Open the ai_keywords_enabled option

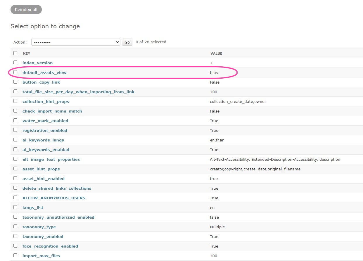[46, 150]
